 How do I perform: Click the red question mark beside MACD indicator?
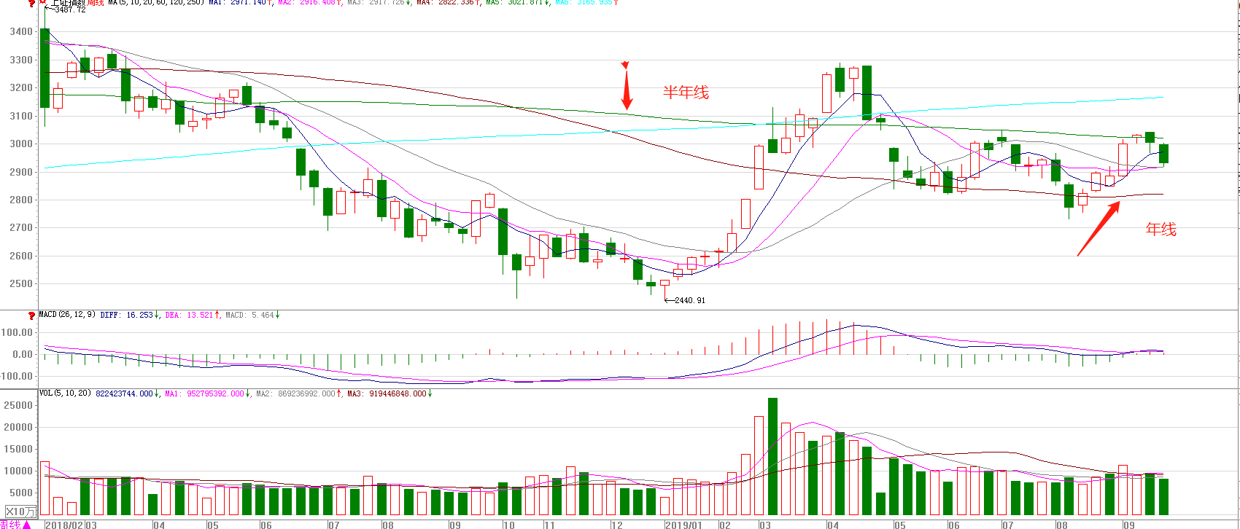pos(31,316)
